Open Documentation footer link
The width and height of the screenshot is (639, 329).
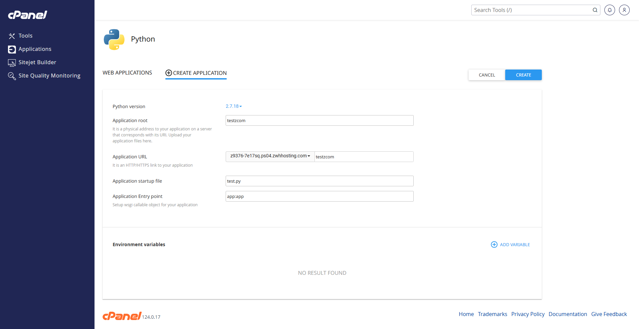pos(568,314)
